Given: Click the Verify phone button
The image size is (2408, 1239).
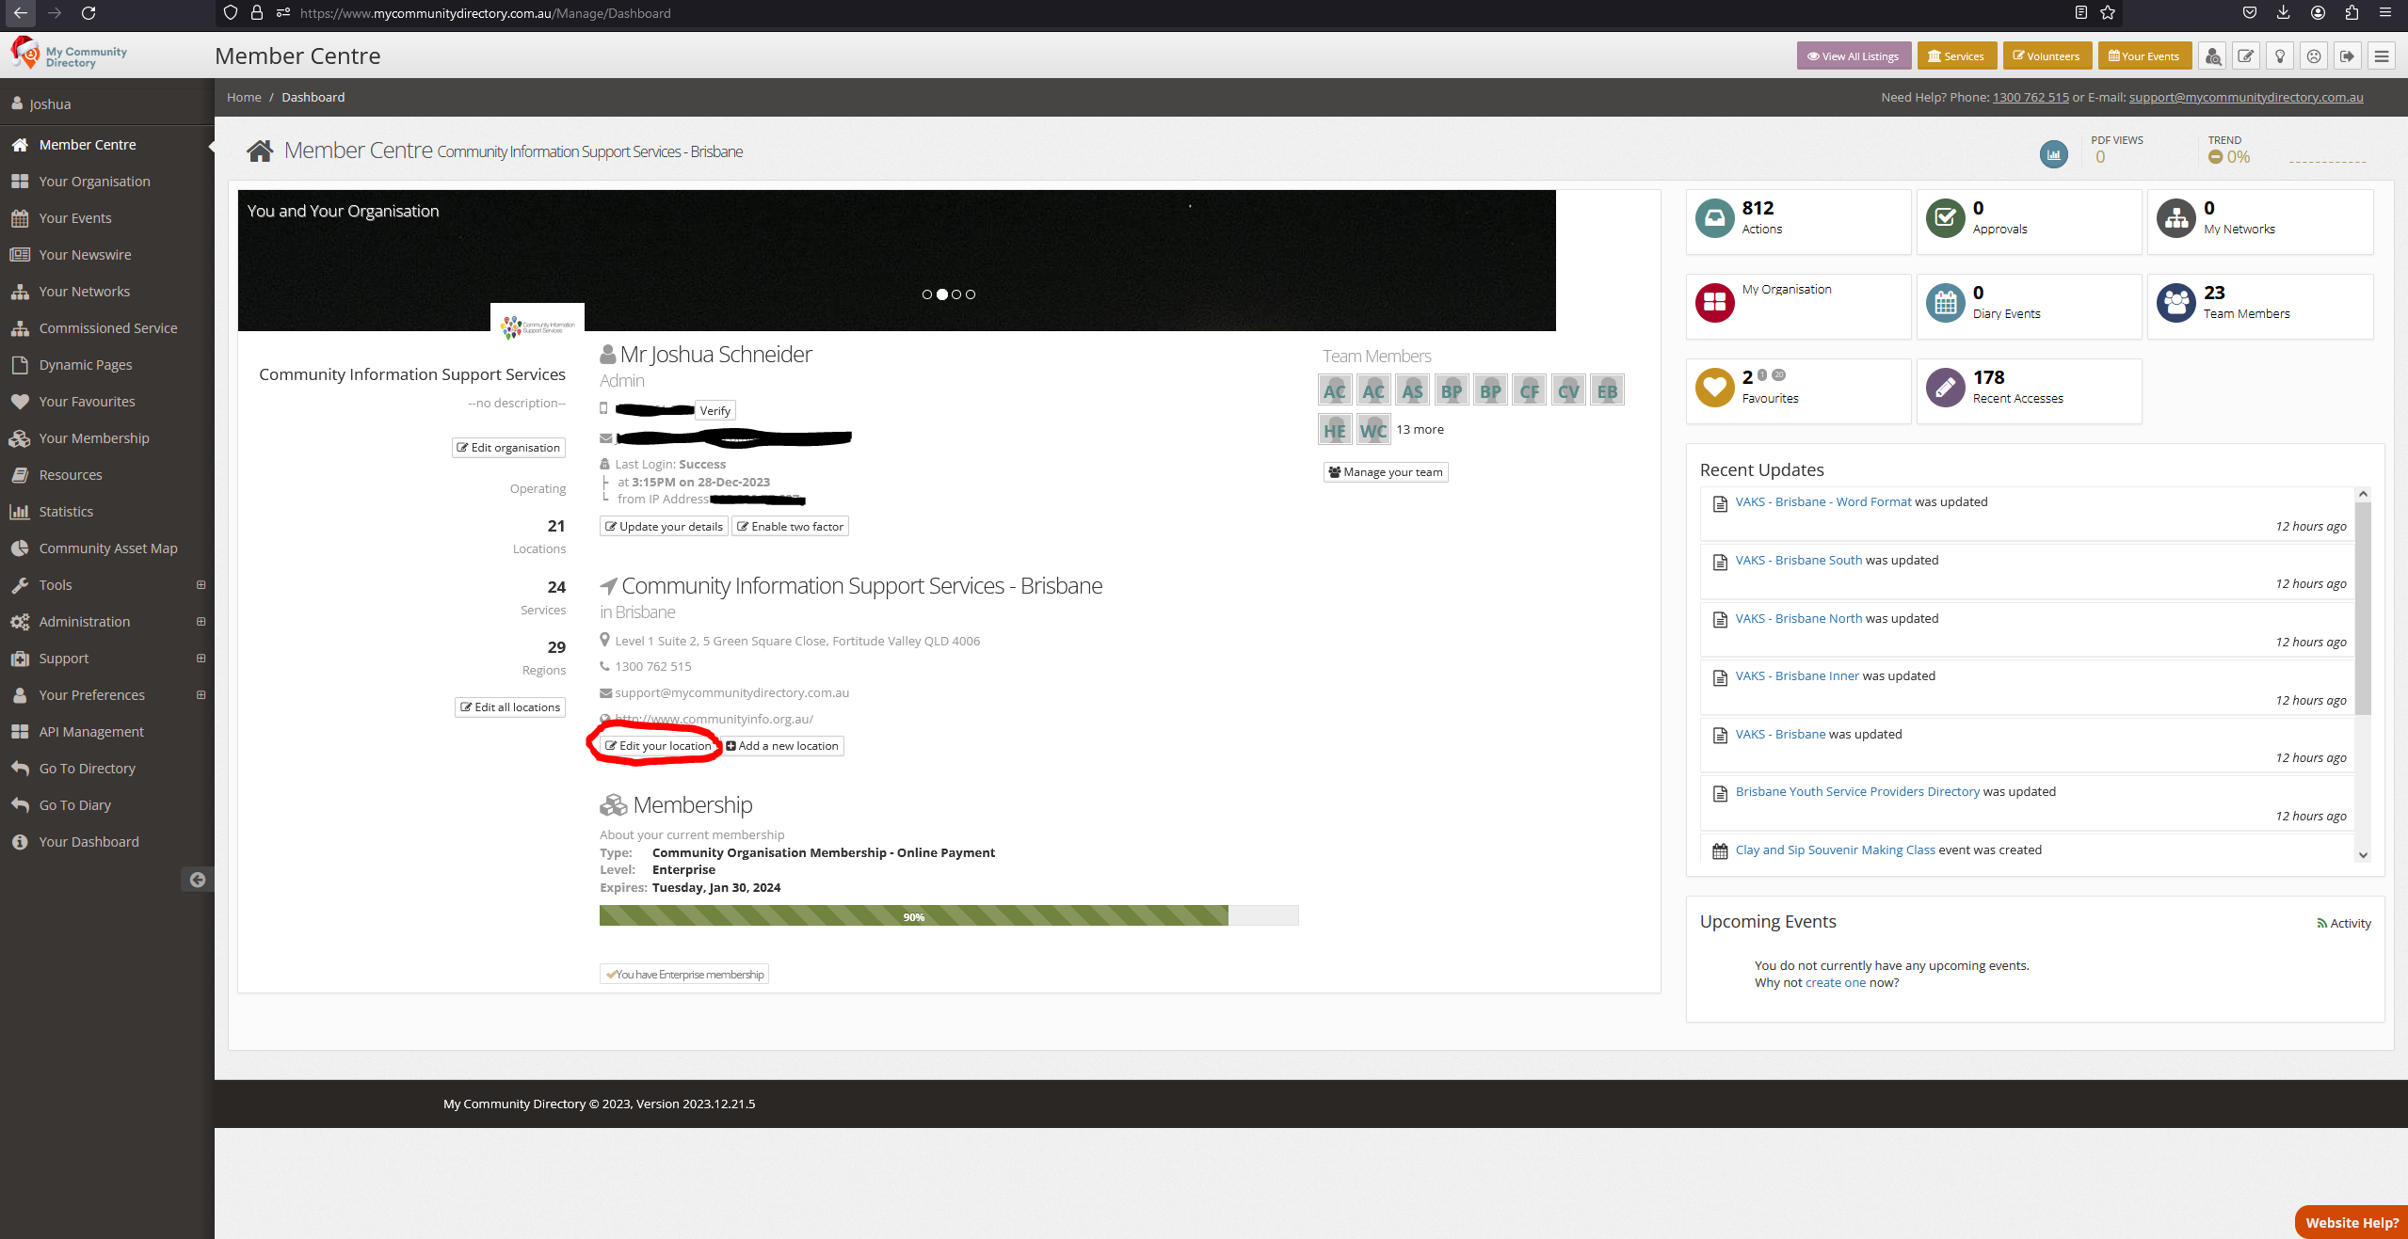Looking at the screenshot, I should (715, 411).
